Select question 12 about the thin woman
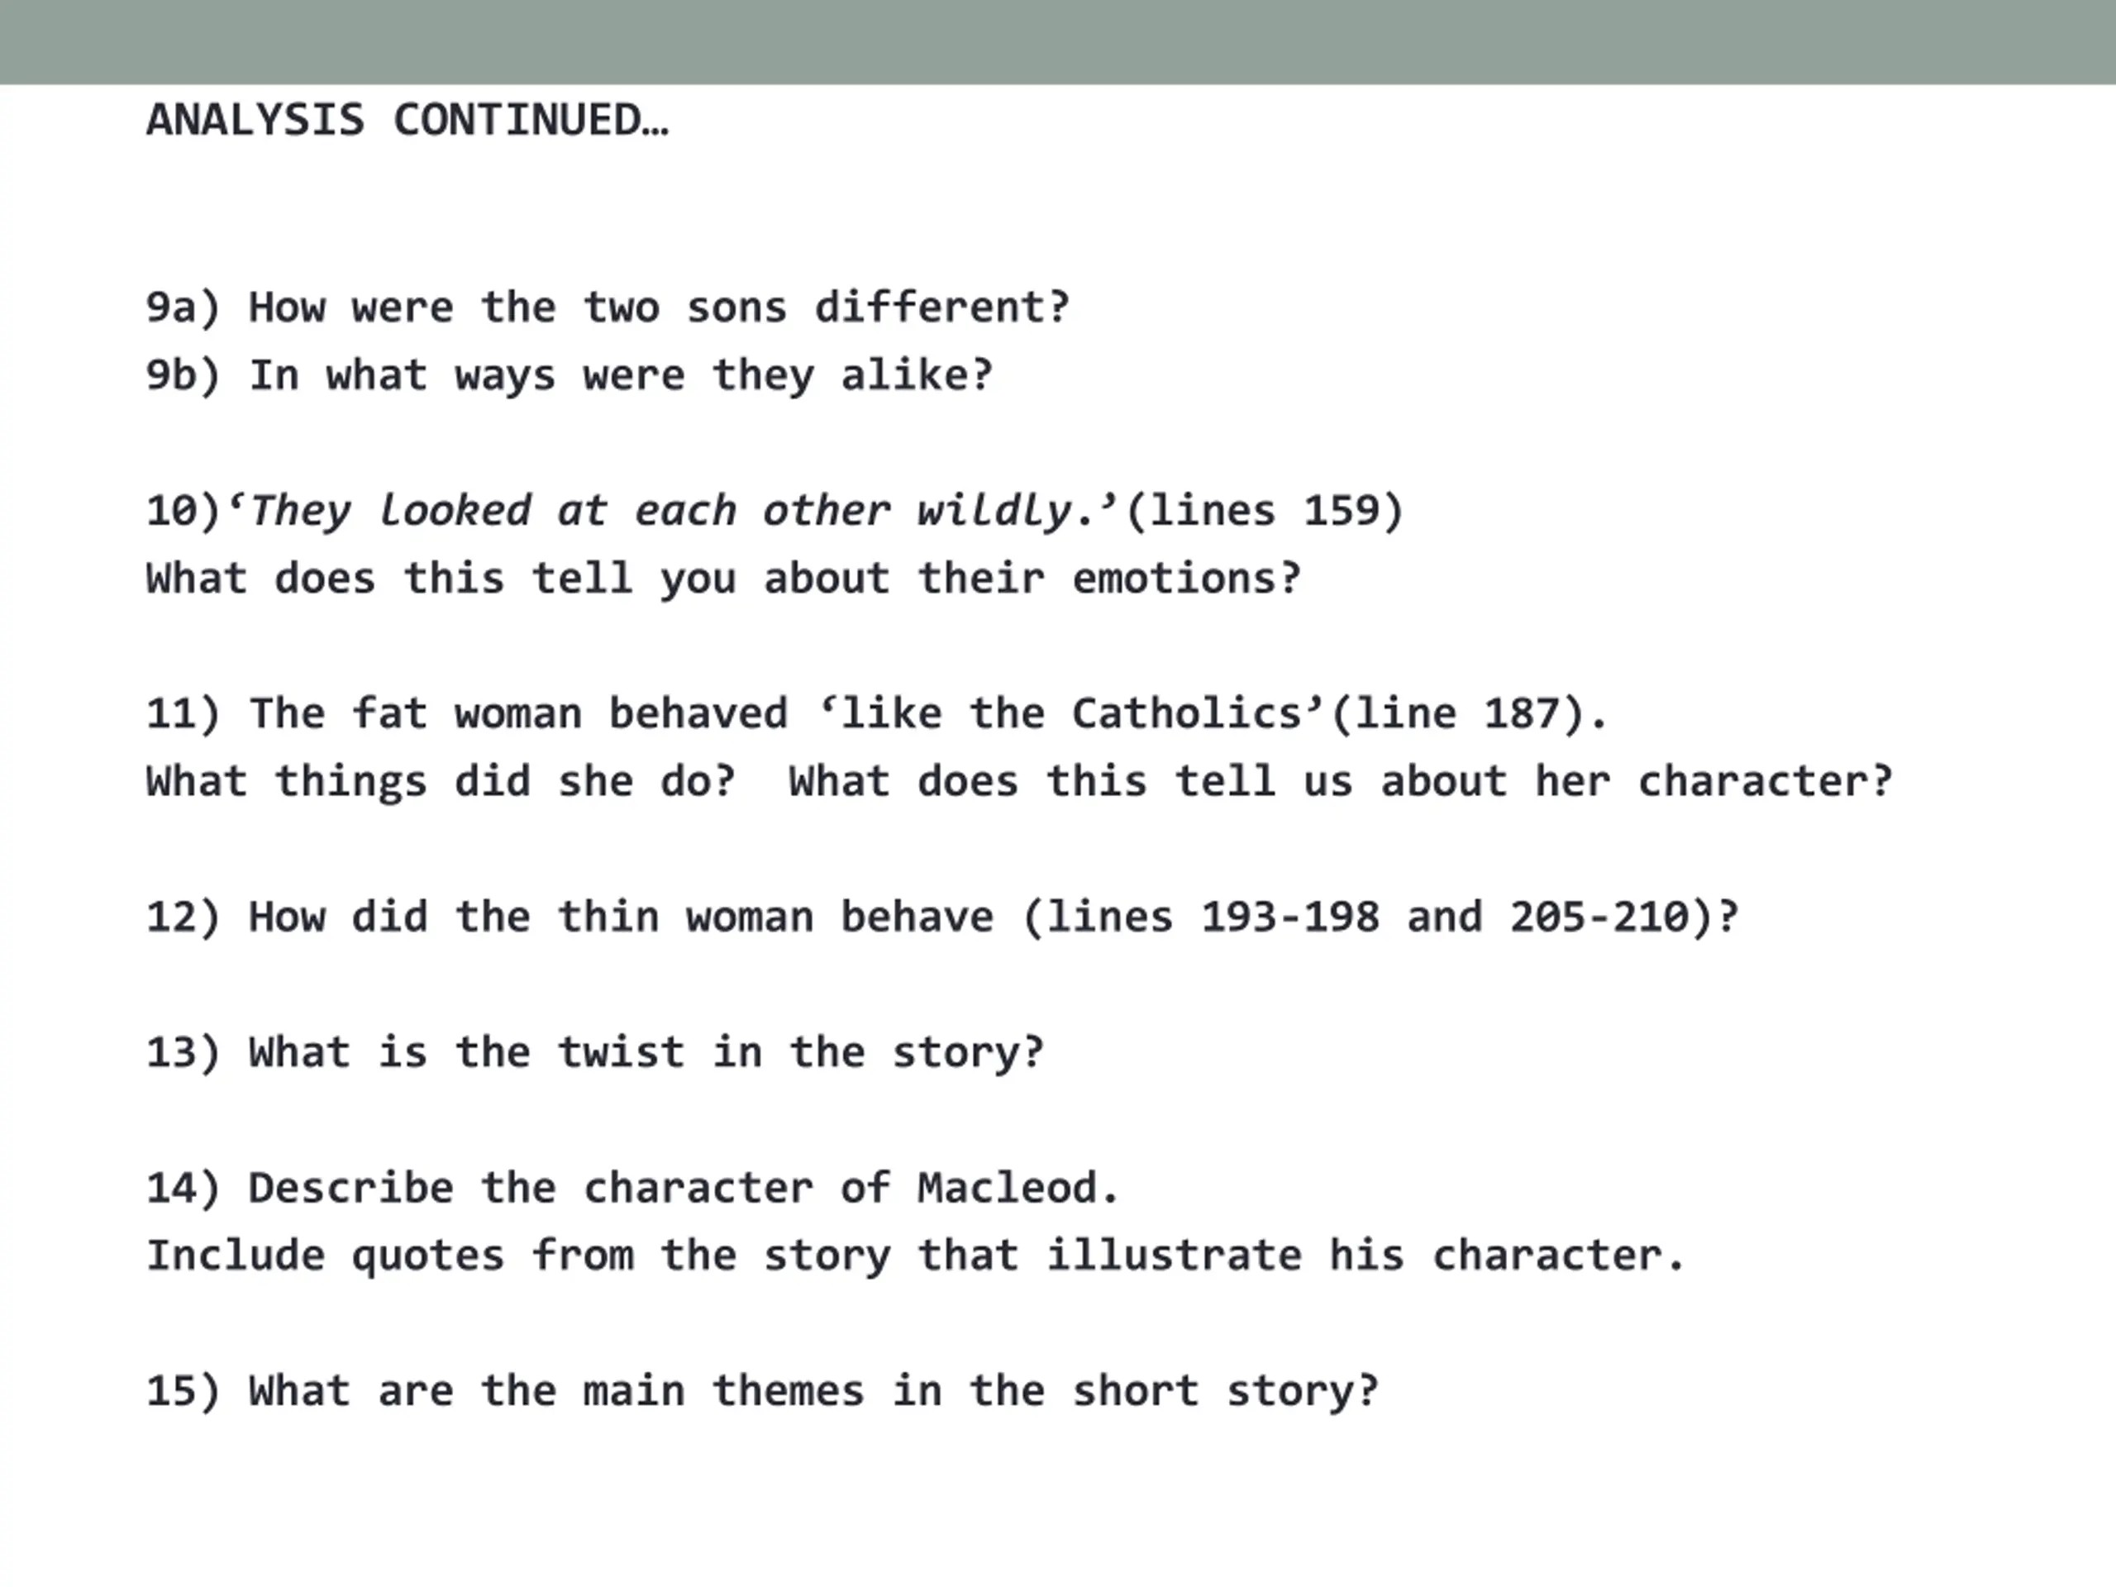The width and height of the screenshot is (2116, 1587). click(942, 917)
